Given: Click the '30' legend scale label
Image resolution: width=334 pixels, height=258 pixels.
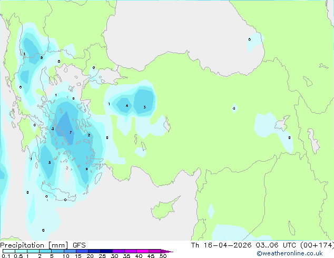Looking at the screenshot, I should 115,256.
